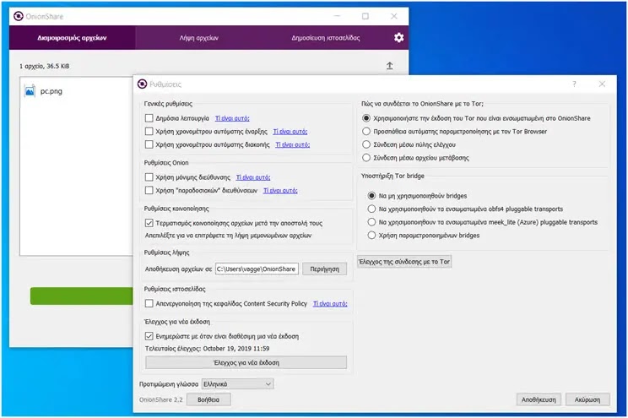The height and width of the screenshot is (418, 628).
Task: Click Περιήγηση browse button
Action: coord(324,269)
